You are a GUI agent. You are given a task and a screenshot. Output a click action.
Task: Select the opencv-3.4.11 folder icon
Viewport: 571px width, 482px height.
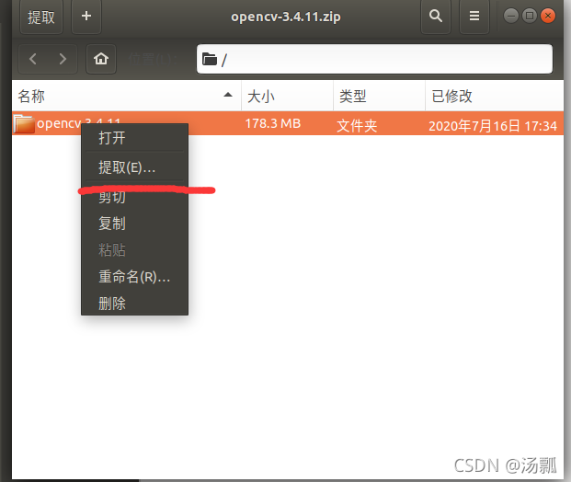24,124
